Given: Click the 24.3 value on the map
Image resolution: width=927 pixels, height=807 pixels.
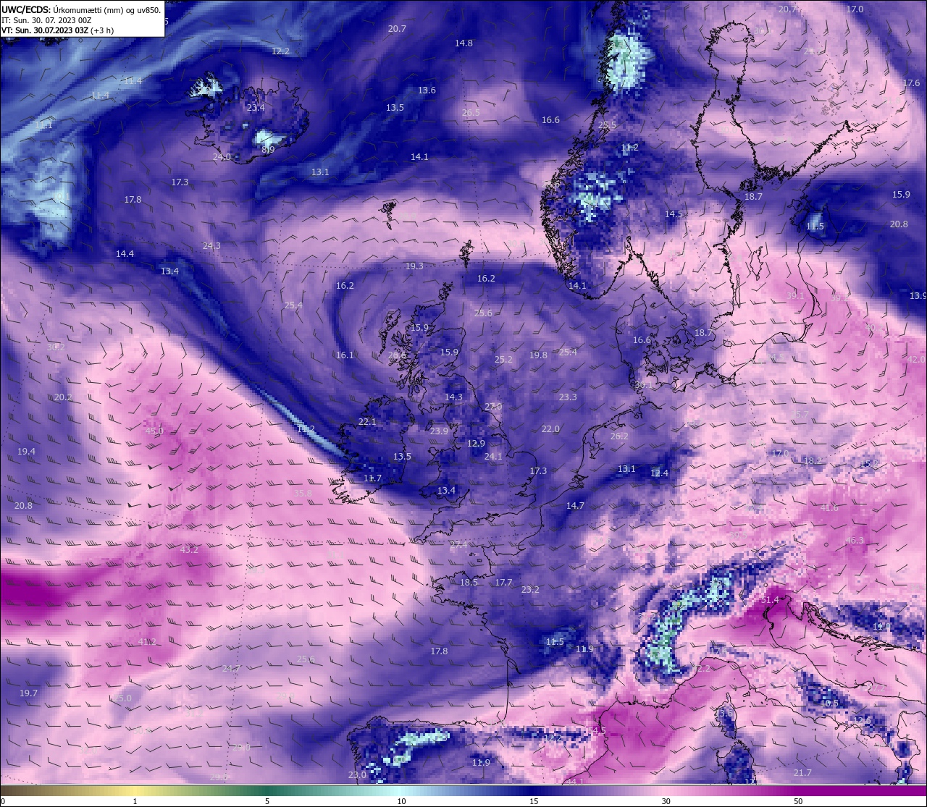Looking at the screenshot, I should pos(211,246).
